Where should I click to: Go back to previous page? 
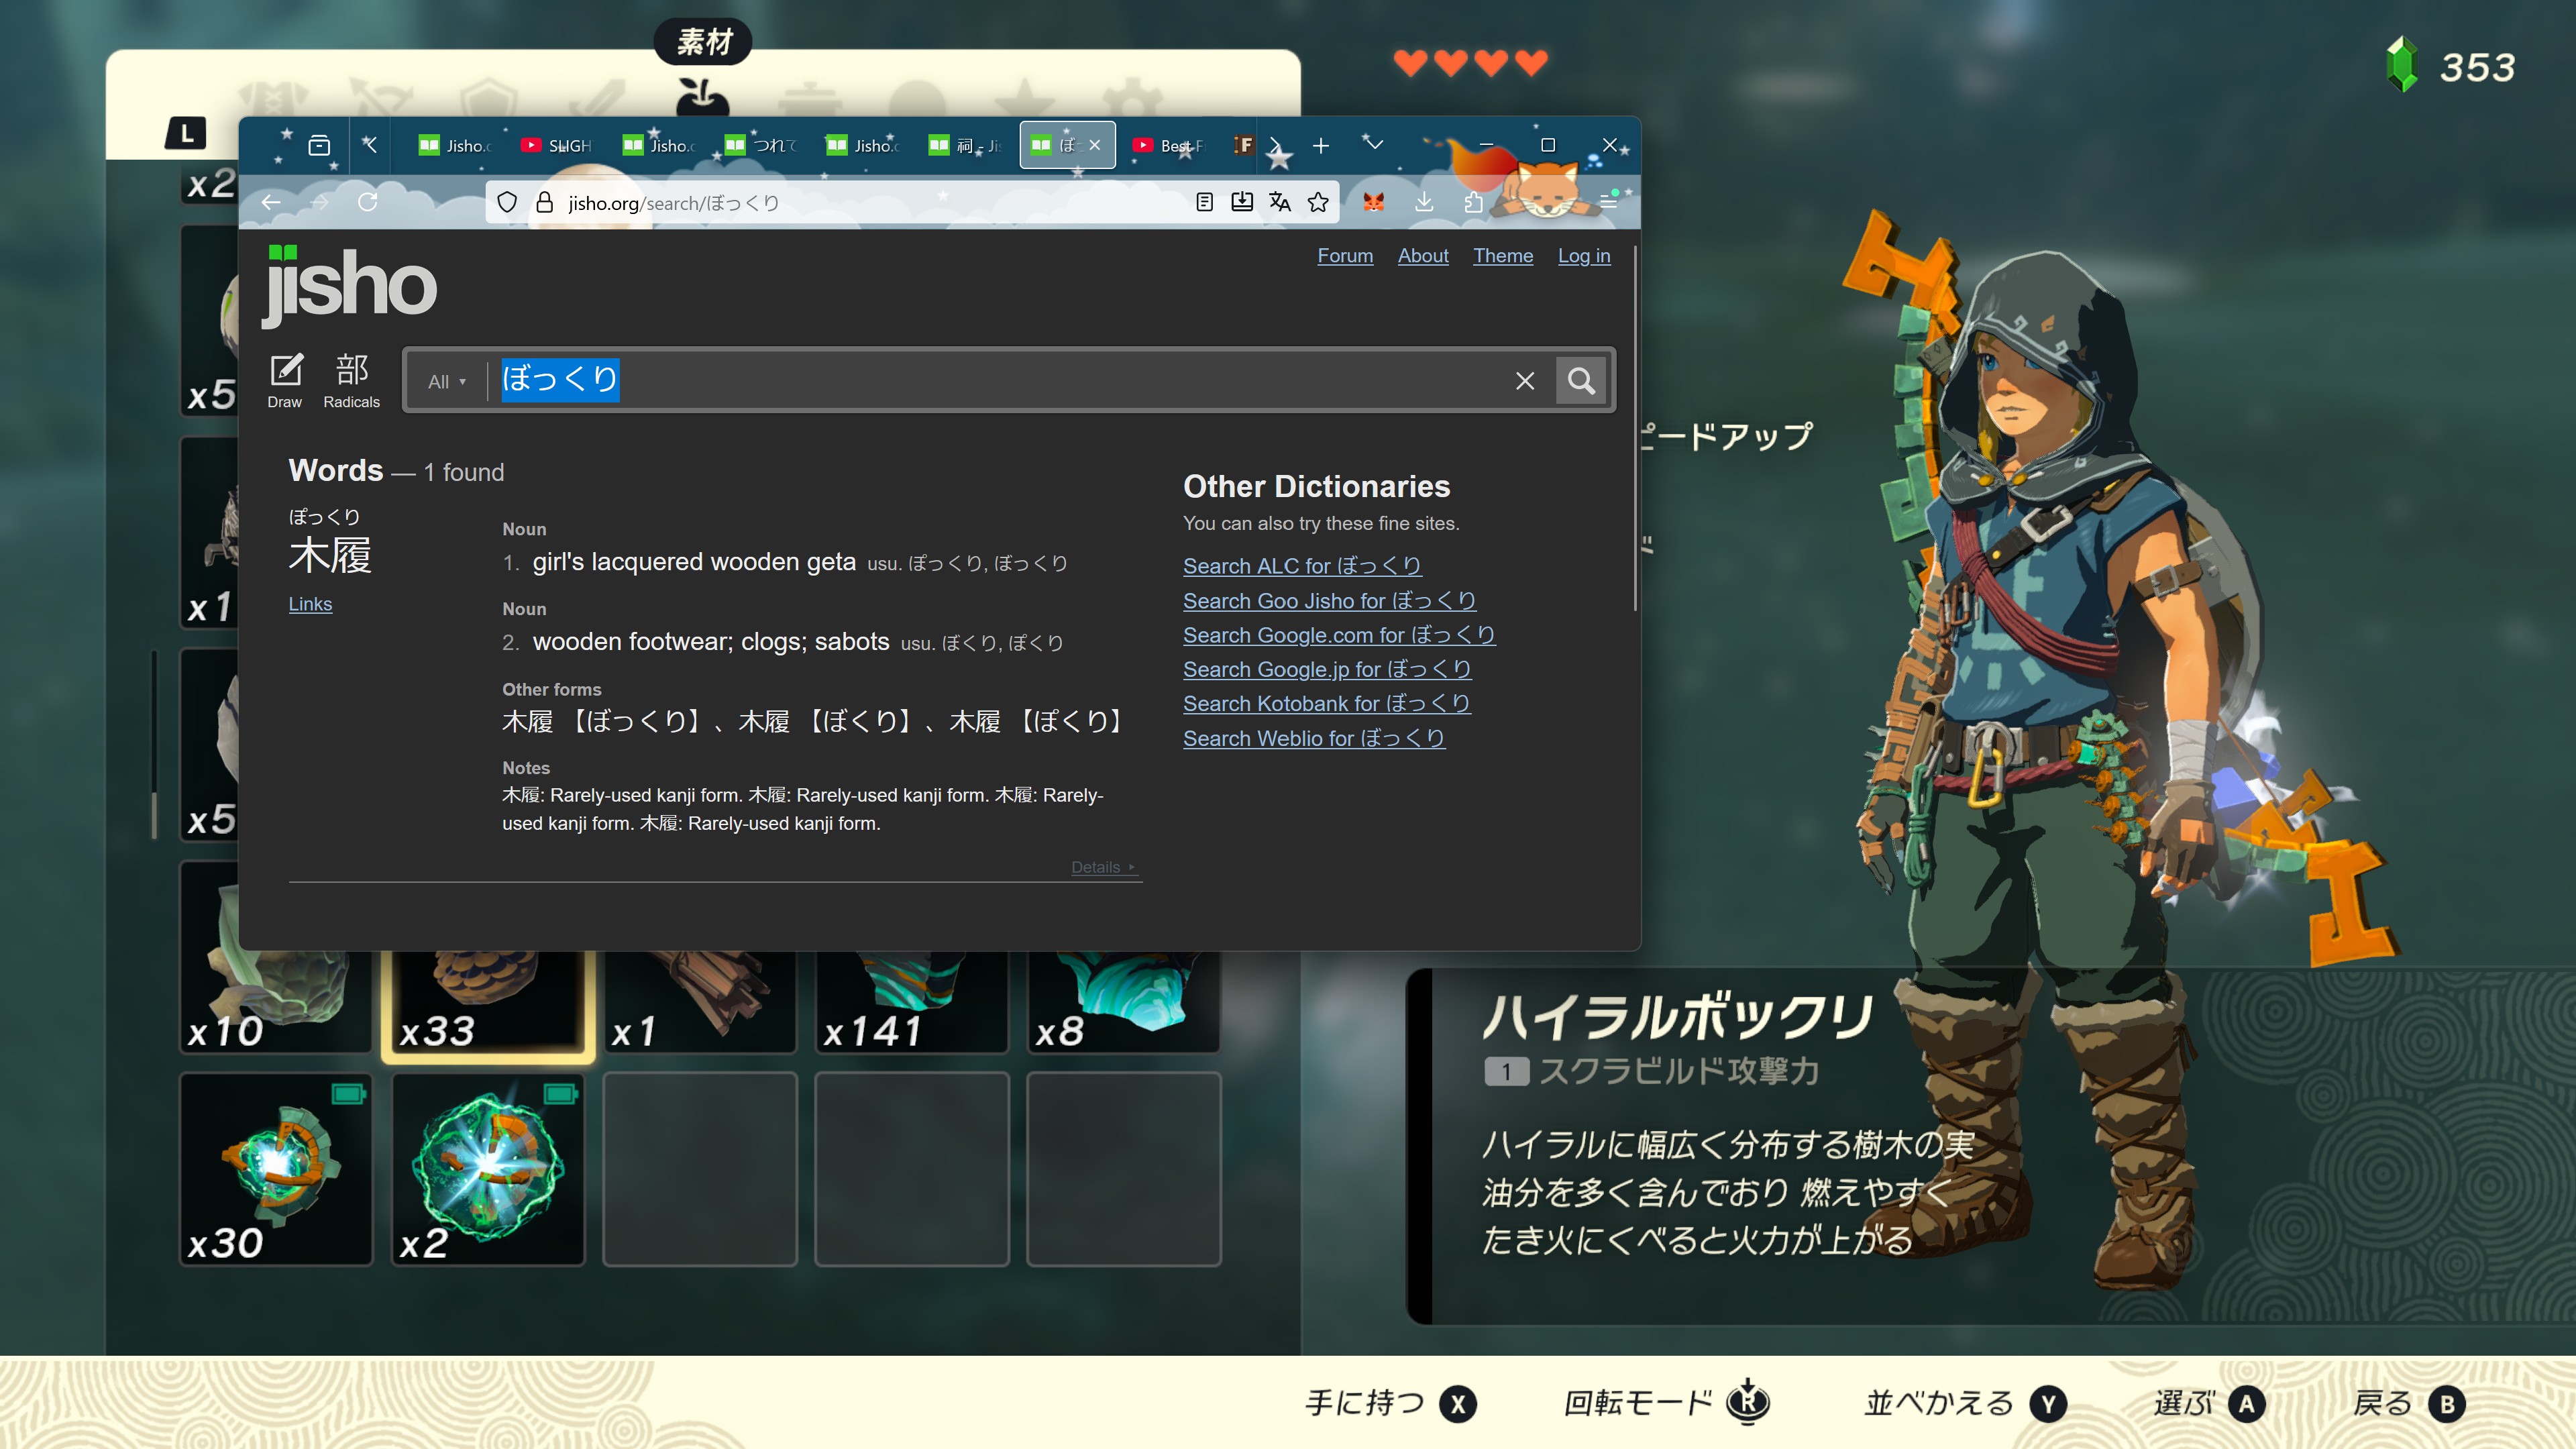click(271, 203)
